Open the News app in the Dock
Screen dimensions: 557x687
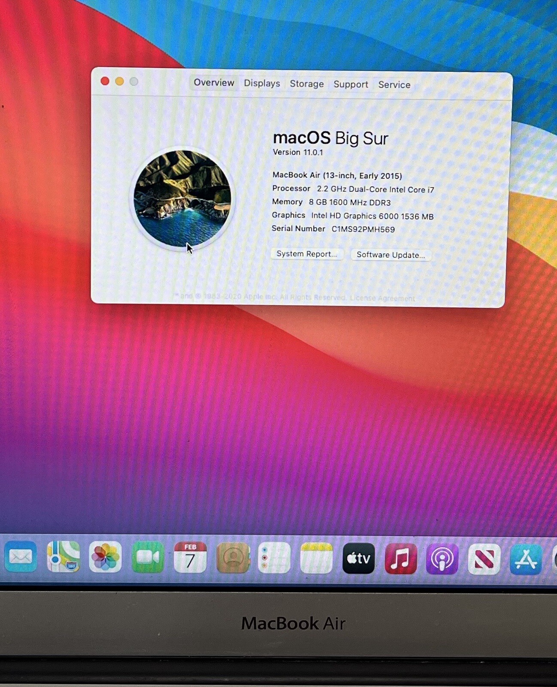484,559
